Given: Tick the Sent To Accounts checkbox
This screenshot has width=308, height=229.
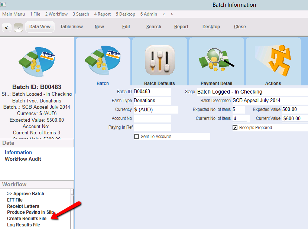Looking at the screenshot, I should pos(136,136).
